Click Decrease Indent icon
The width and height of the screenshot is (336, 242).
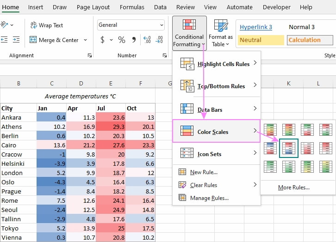tap(4, 40)
